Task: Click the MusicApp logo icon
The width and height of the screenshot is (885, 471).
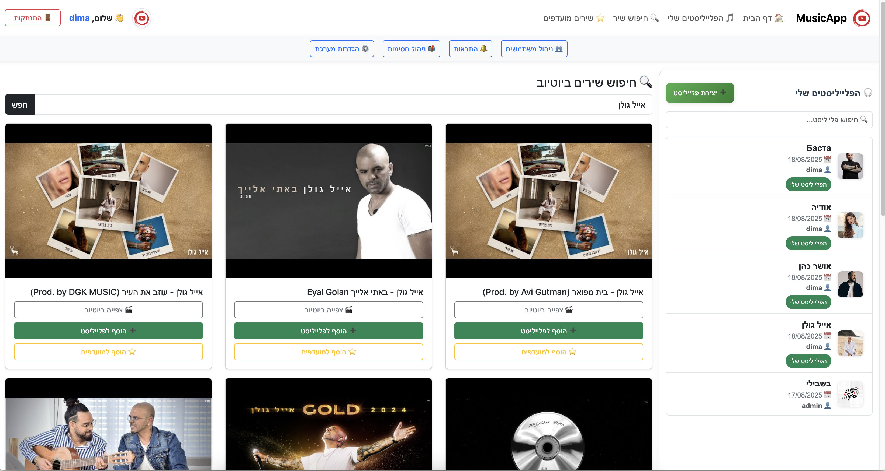Action: click(x=861, y=18)
